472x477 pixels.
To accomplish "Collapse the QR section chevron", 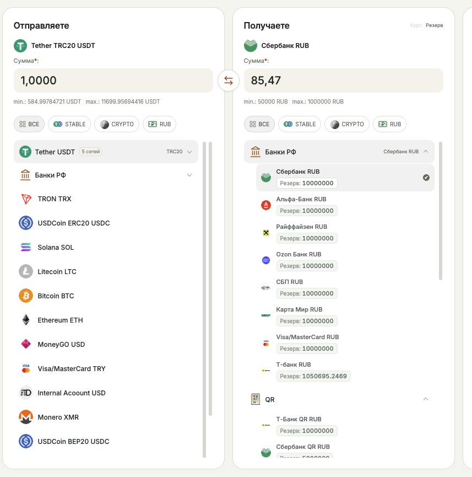I will (426, 399).
